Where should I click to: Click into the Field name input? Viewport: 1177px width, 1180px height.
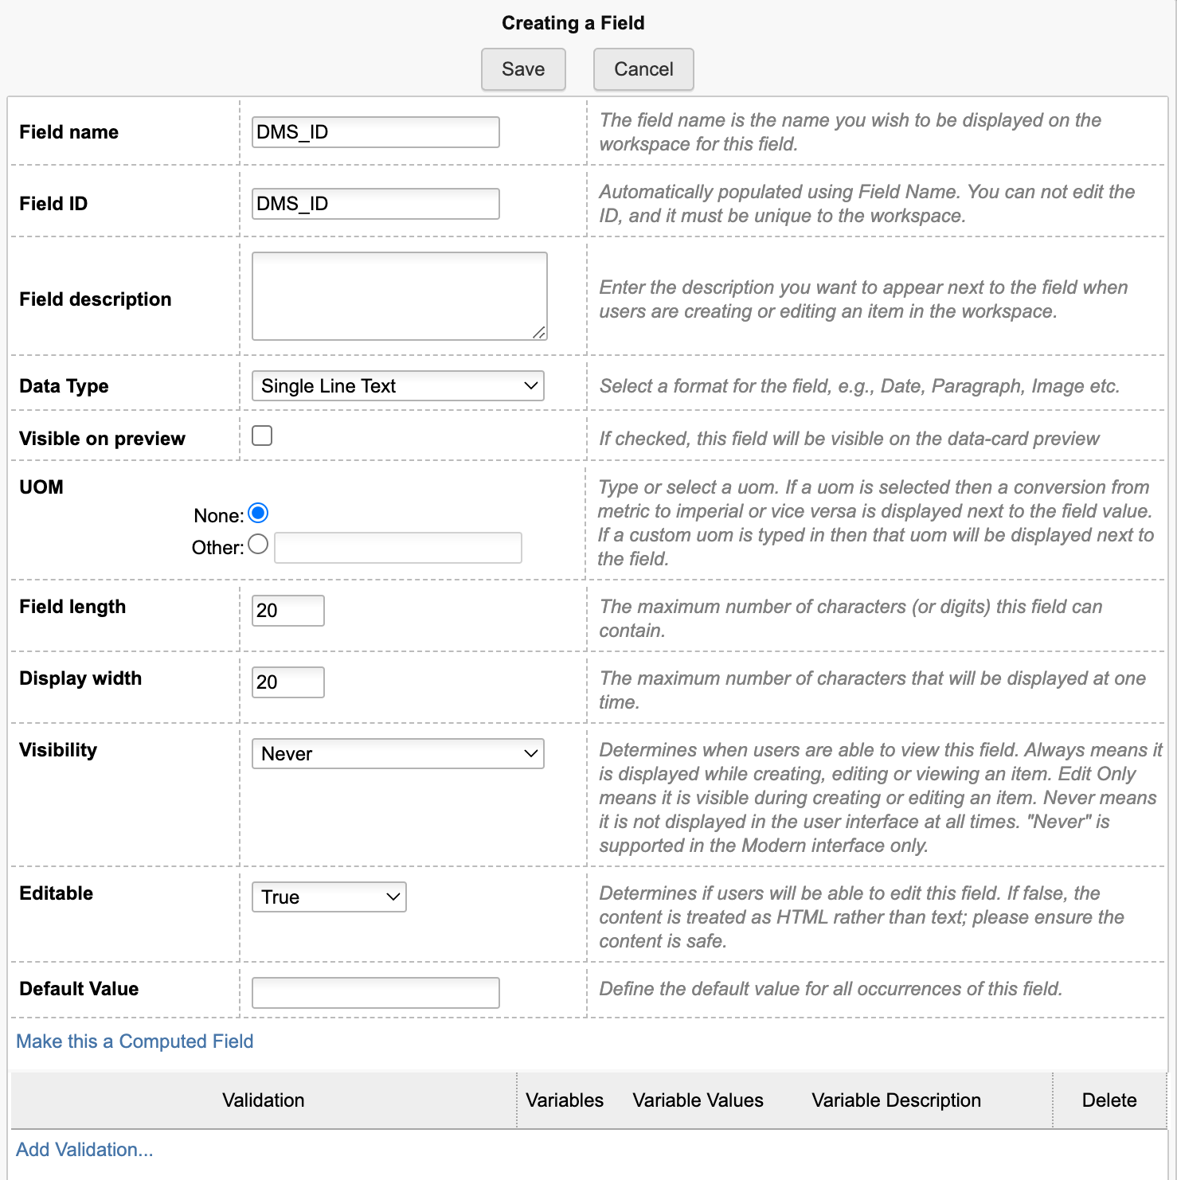pos(375,132)
